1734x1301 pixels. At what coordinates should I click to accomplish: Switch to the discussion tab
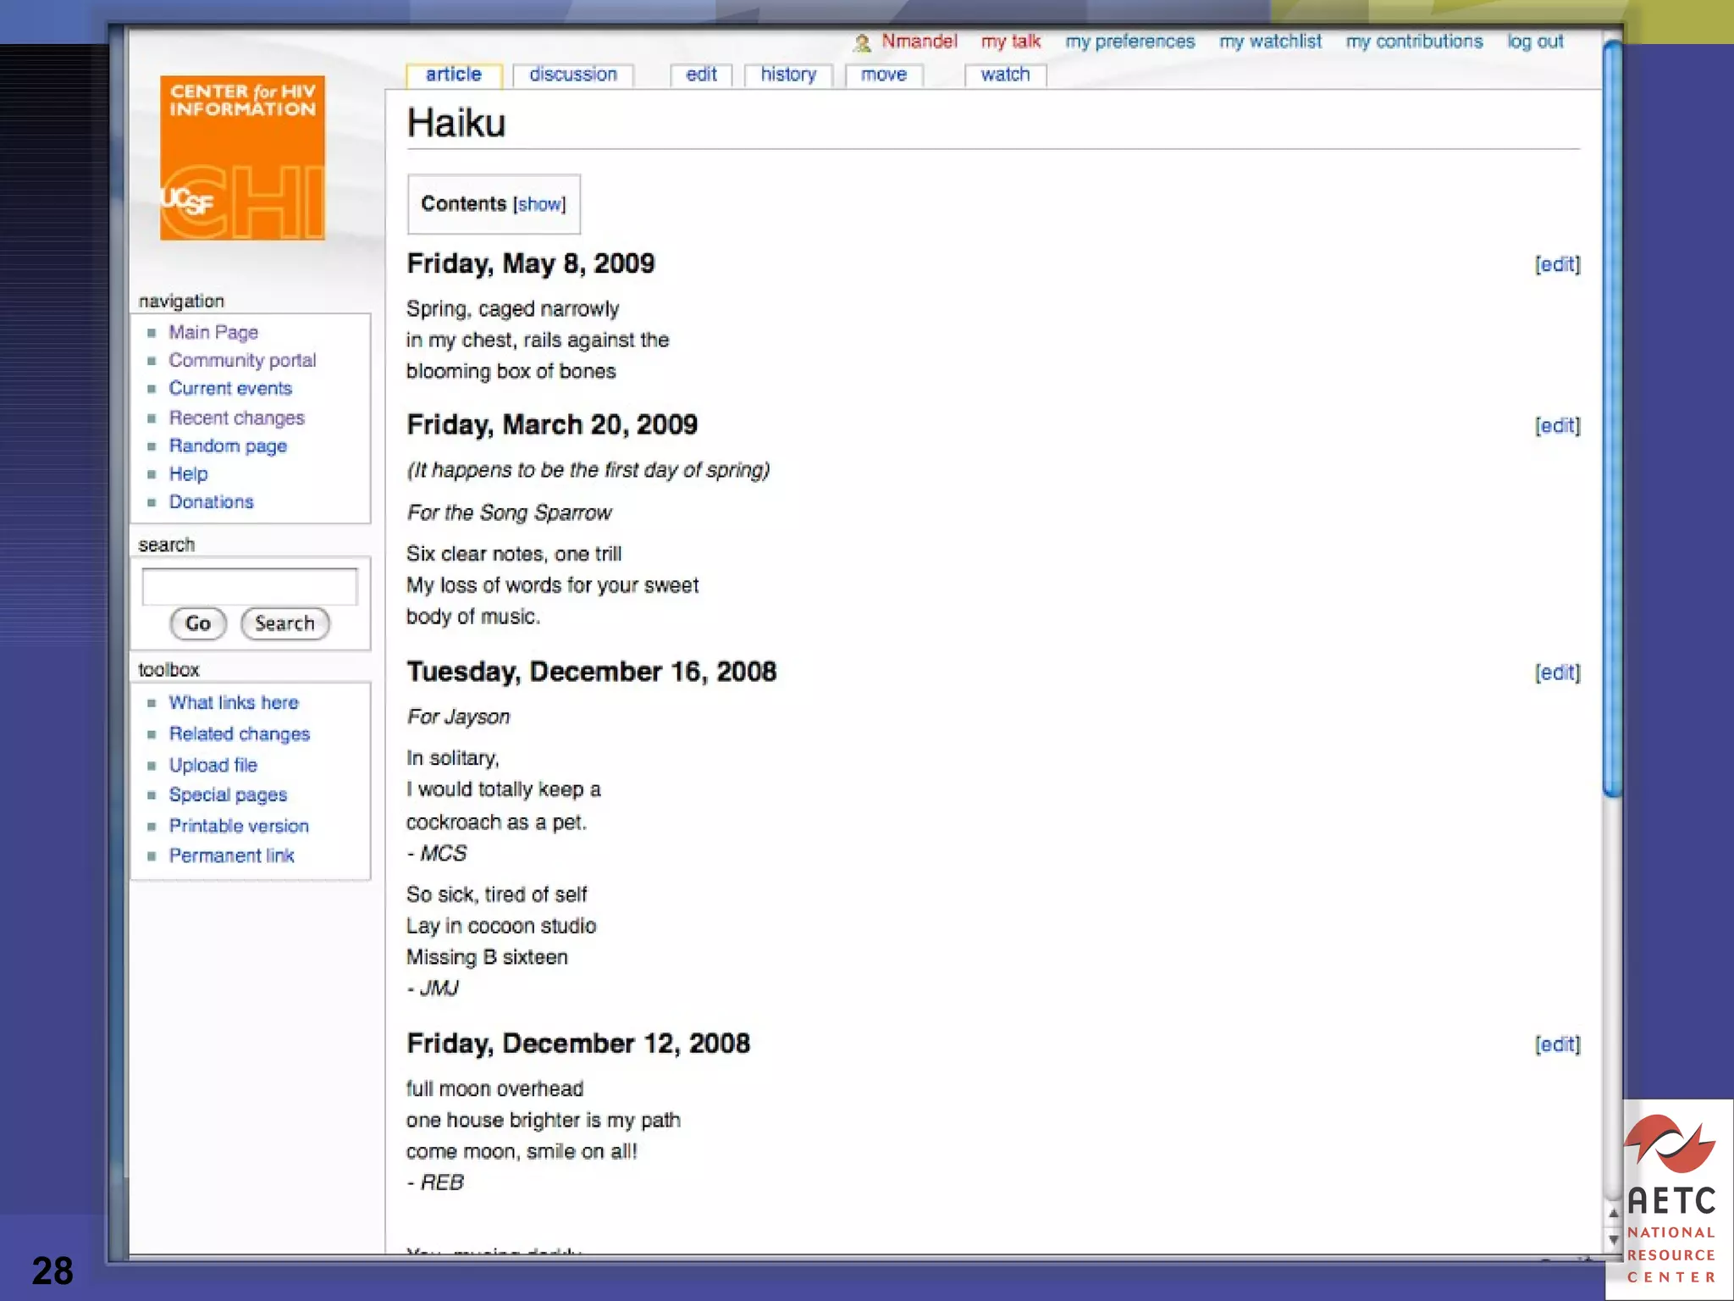point(573,75)
